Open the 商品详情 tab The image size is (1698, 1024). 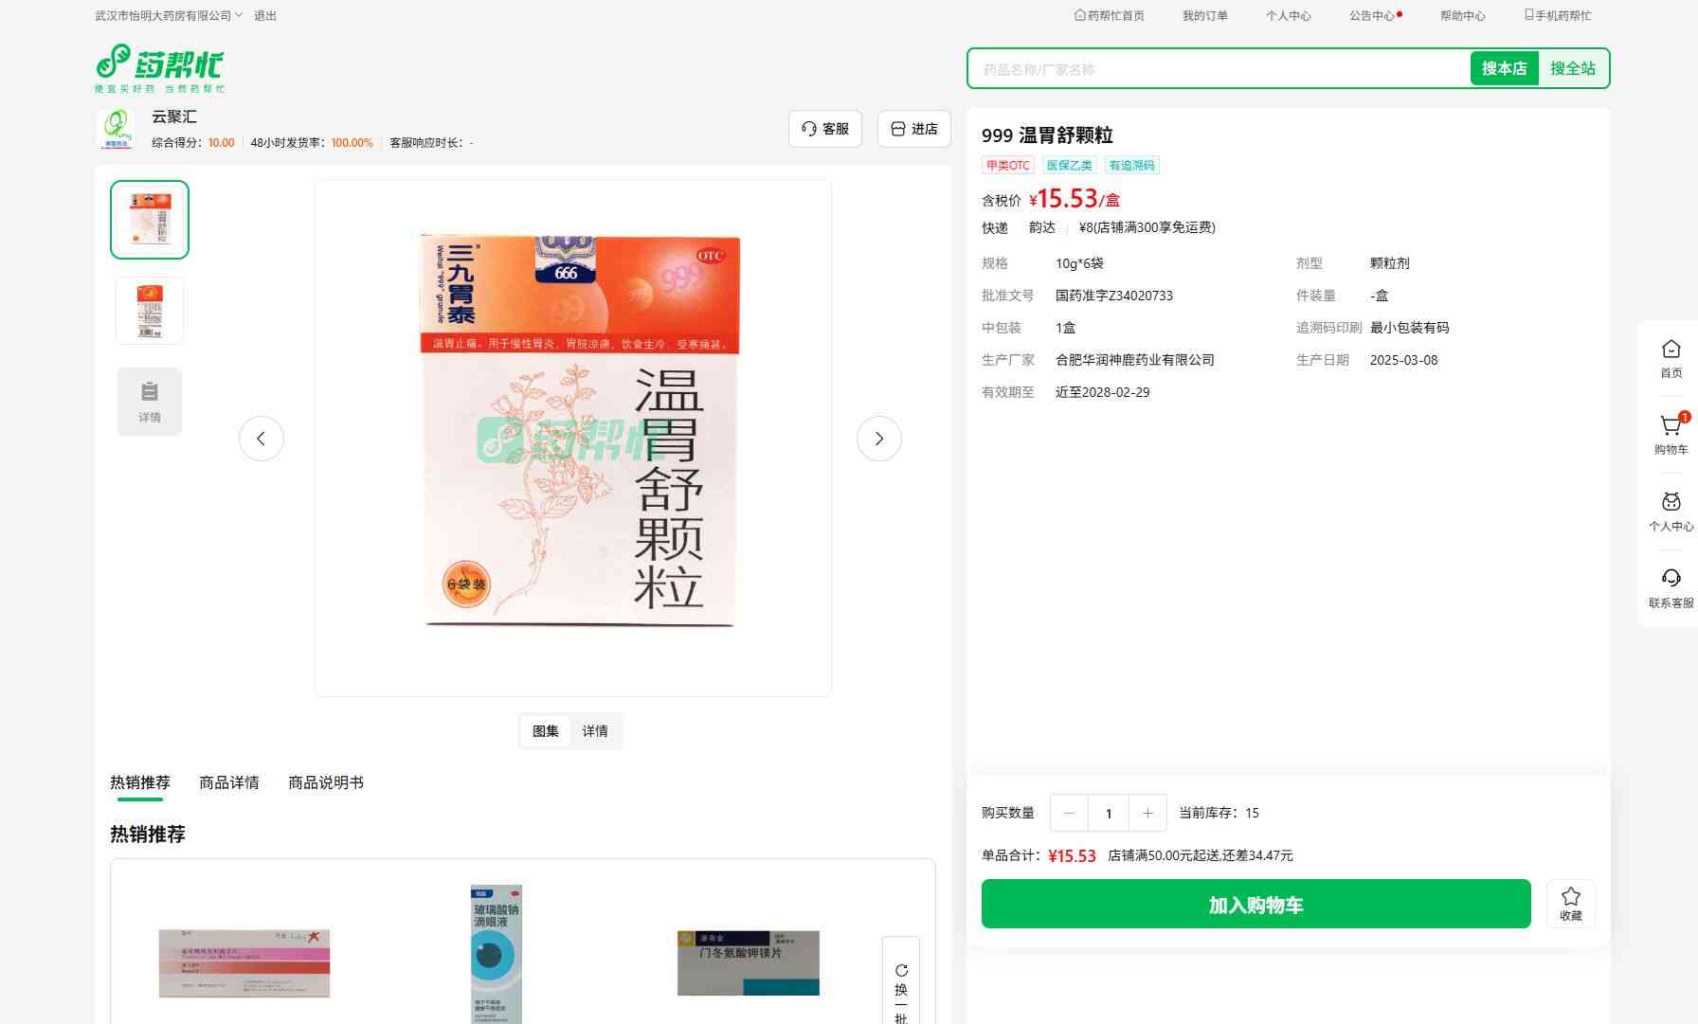point(228,782)
